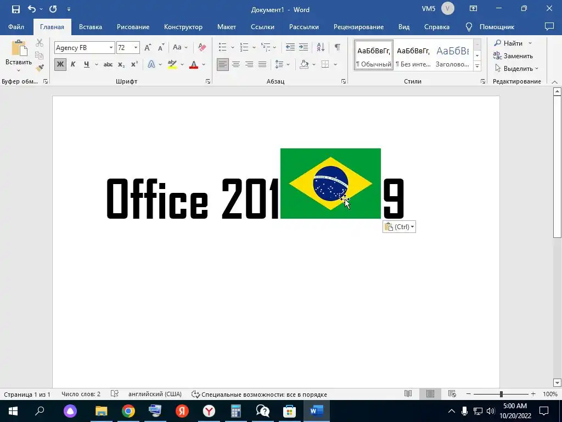
Task: Click the zoom slider handle
Action: (x=501, y=394)
